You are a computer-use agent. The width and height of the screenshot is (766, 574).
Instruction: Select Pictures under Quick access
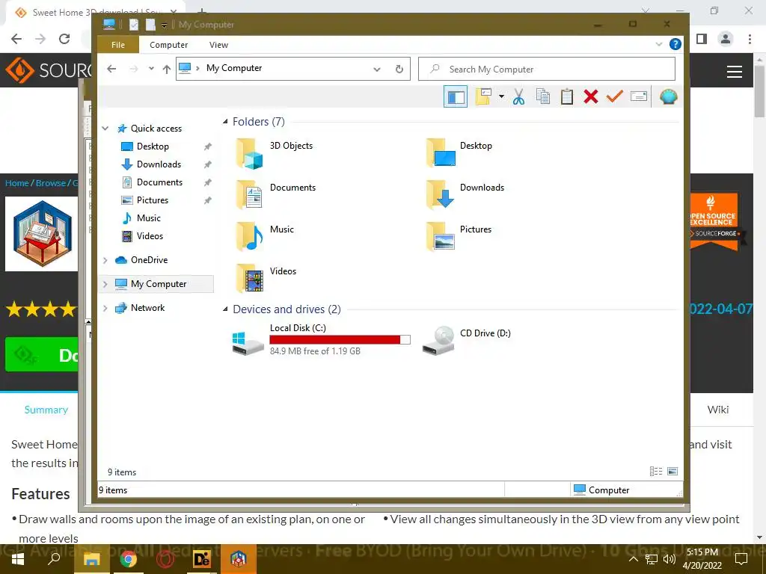[x=153, y=200]
